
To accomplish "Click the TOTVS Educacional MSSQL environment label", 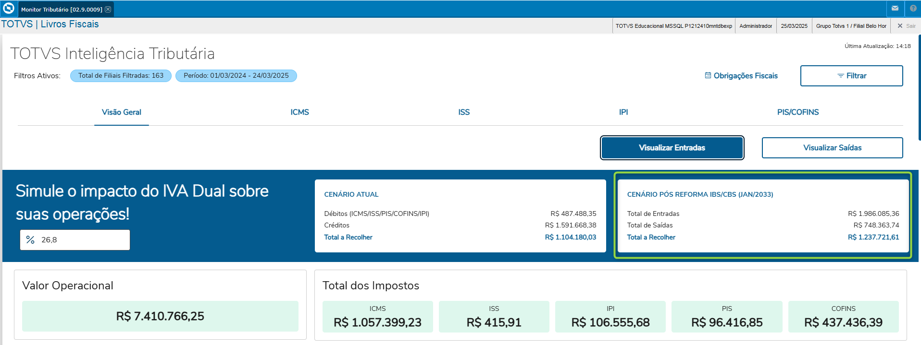I will (x=674, y=26).
